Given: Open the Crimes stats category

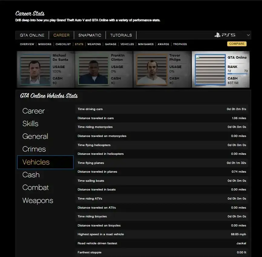Looking at the screenshot, I should [34, 149].
